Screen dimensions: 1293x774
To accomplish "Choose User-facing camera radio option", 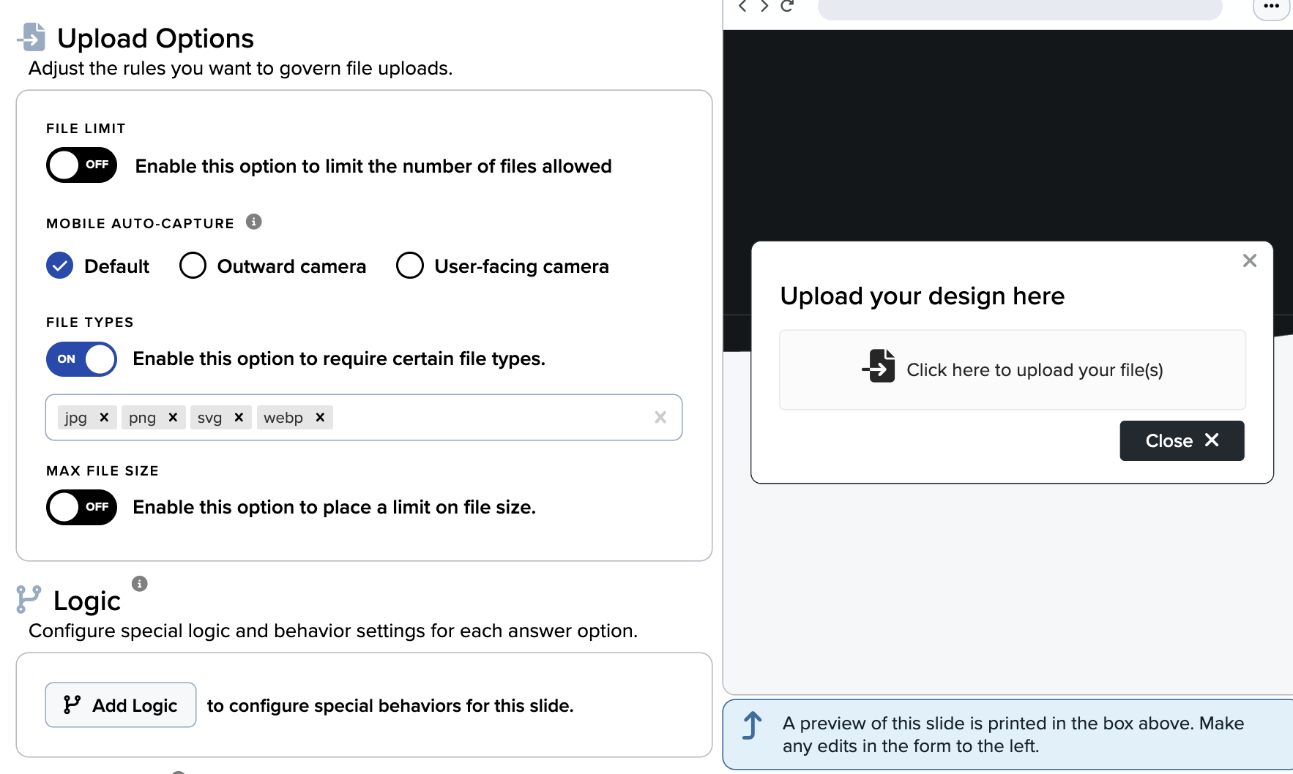I will tap(410, 266).
